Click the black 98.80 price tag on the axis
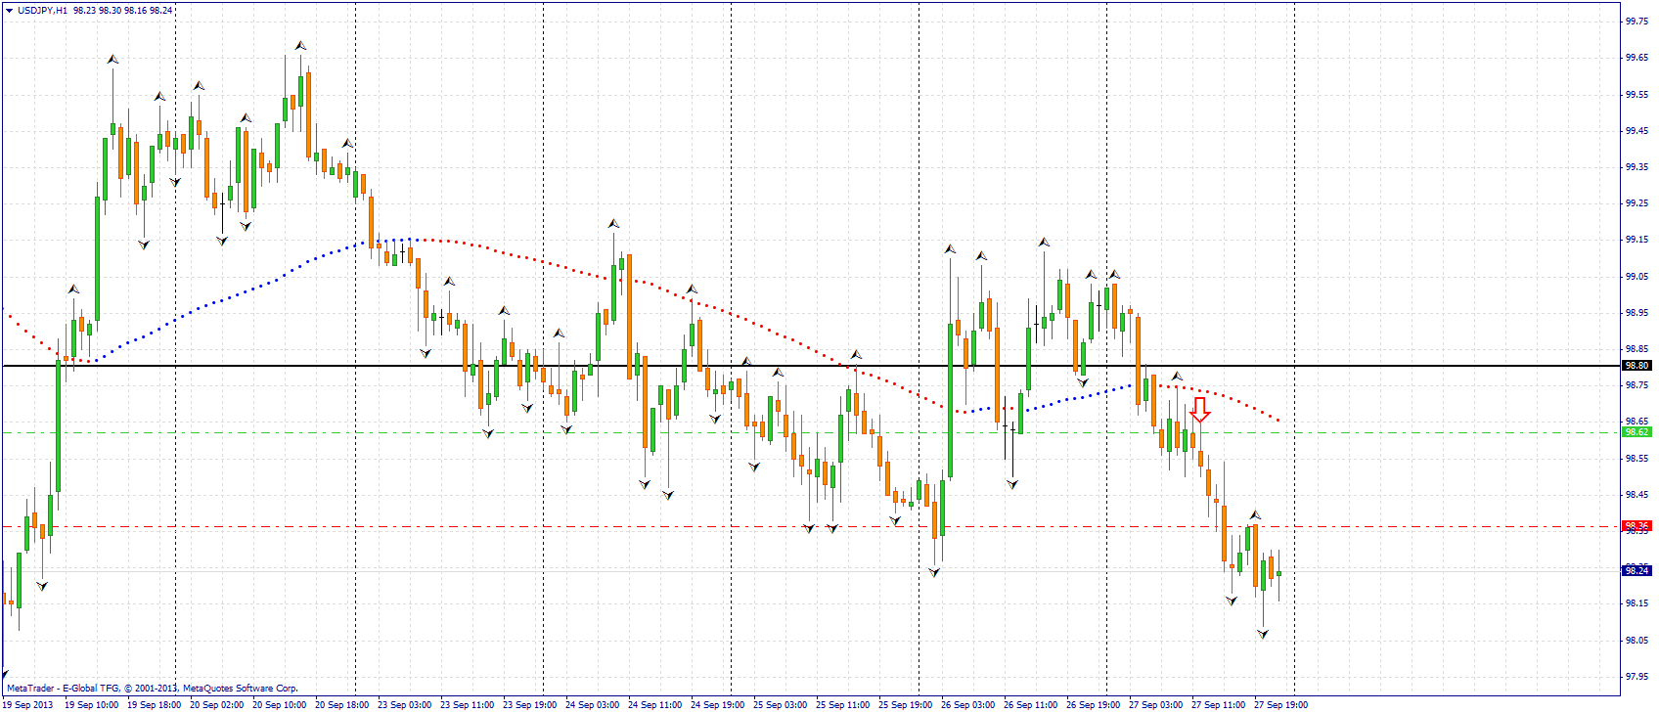The image size is (1659, 713). point(1637,366)
